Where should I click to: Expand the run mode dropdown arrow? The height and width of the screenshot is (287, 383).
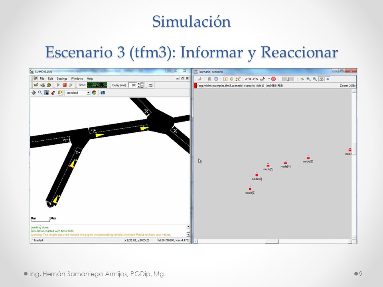pos(269,79)
